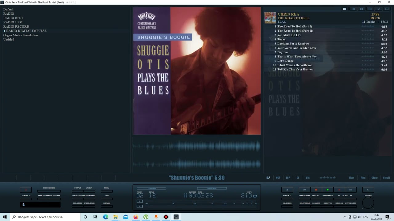Switch to the NGP tab
The image size is (394, 221).
pyautogui.click(x=278, y=178)
